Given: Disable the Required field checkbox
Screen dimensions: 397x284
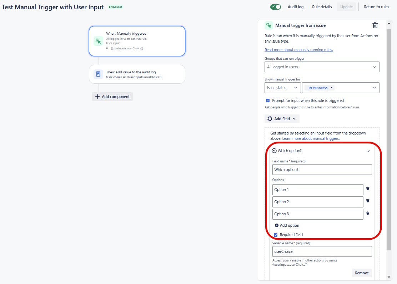Looking at the screenshot, I should (x=275, y=234).
